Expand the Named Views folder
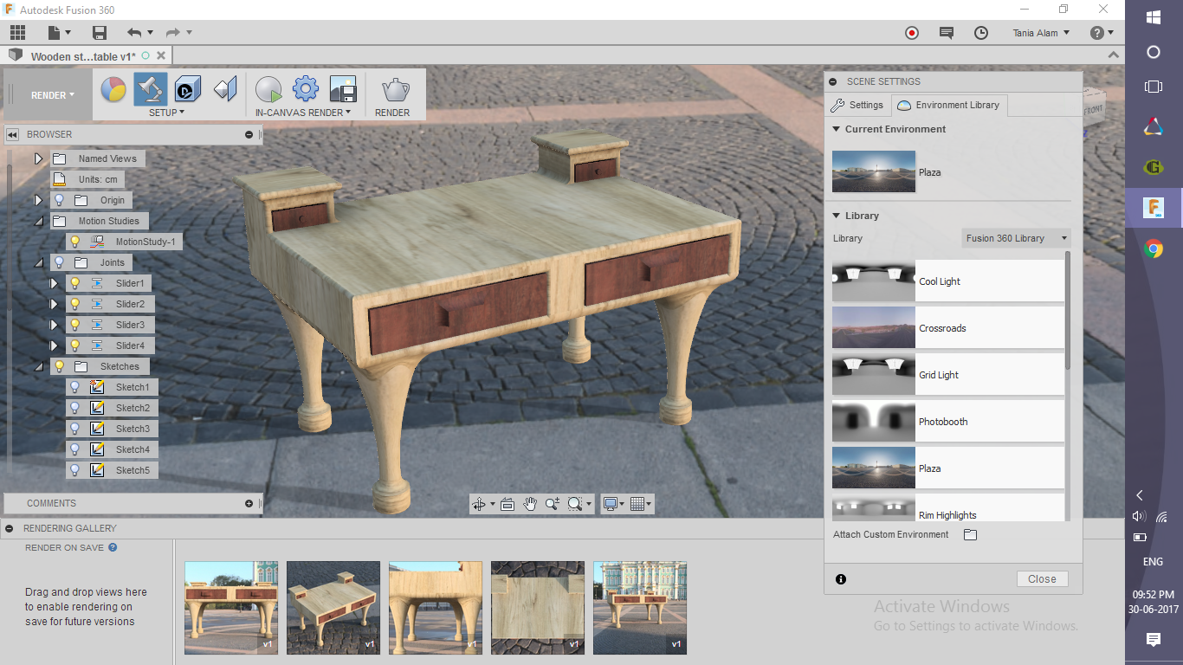Viewport: 1183px width, 665px height. [x=38, y=158]
